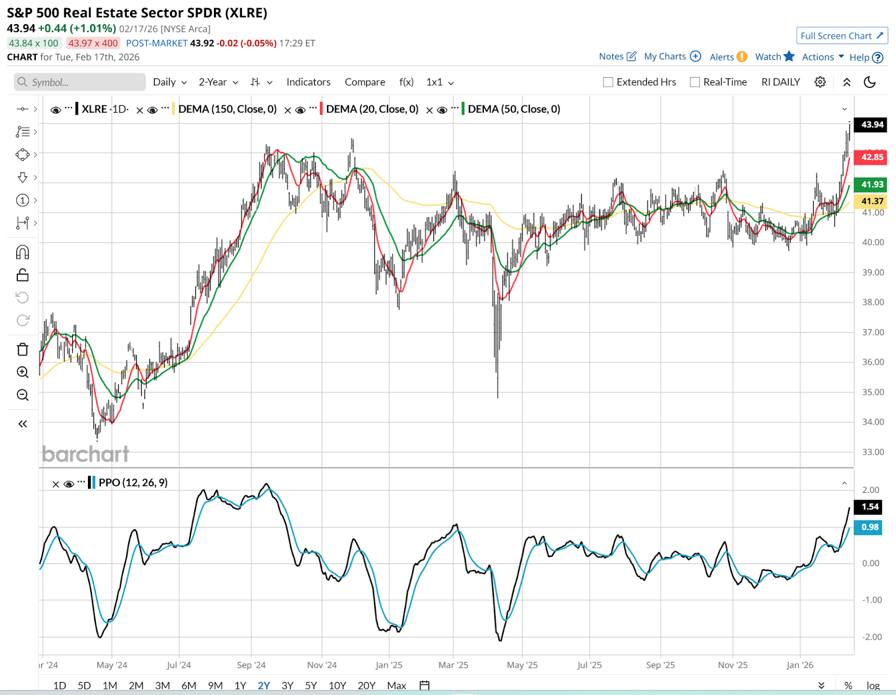
Task: Switch to the 1Y range
Action: pos(240,685)
